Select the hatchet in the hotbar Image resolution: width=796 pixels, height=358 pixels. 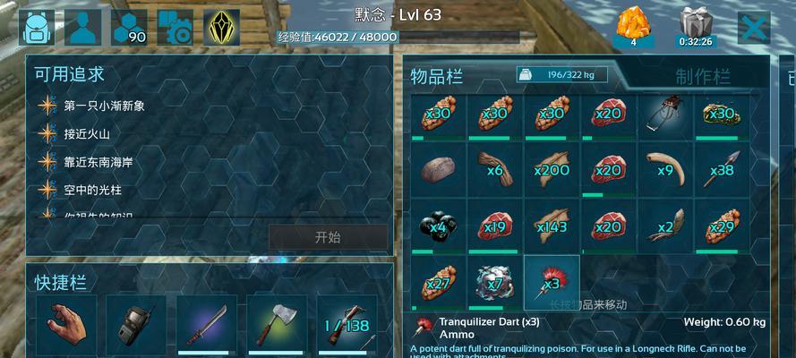277,325
